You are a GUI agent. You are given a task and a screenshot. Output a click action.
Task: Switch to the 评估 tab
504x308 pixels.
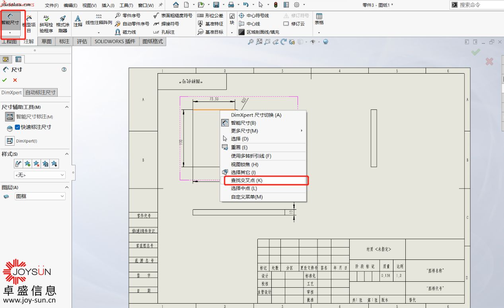82,41
